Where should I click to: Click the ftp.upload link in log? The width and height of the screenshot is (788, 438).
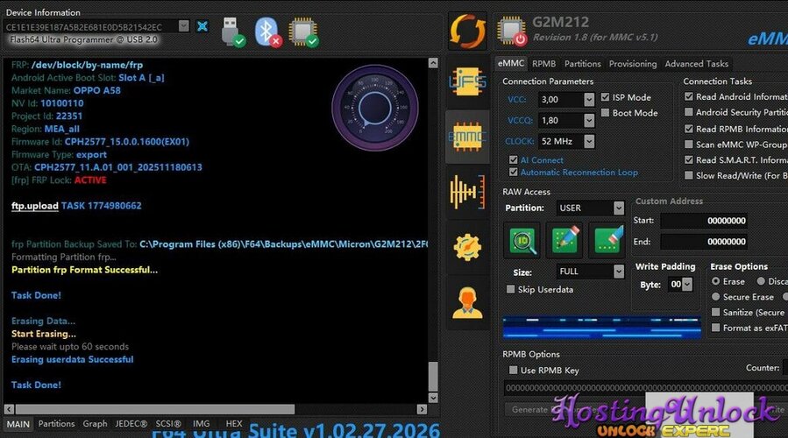pos(35,206)
